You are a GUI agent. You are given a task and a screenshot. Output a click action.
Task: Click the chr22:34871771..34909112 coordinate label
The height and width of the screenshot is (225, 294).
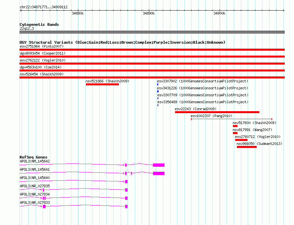pyautogui.click(x=44, y=7)
